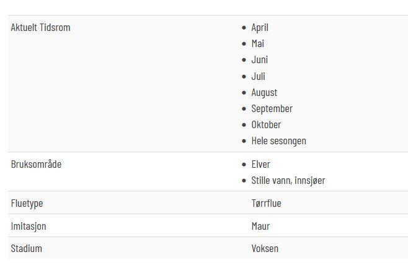Click the Juni month entry

[259, 60]
